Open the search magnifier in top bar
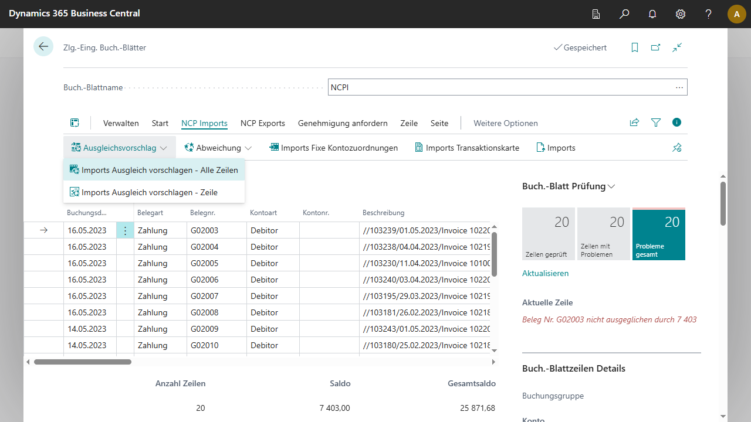 [624, 13]
